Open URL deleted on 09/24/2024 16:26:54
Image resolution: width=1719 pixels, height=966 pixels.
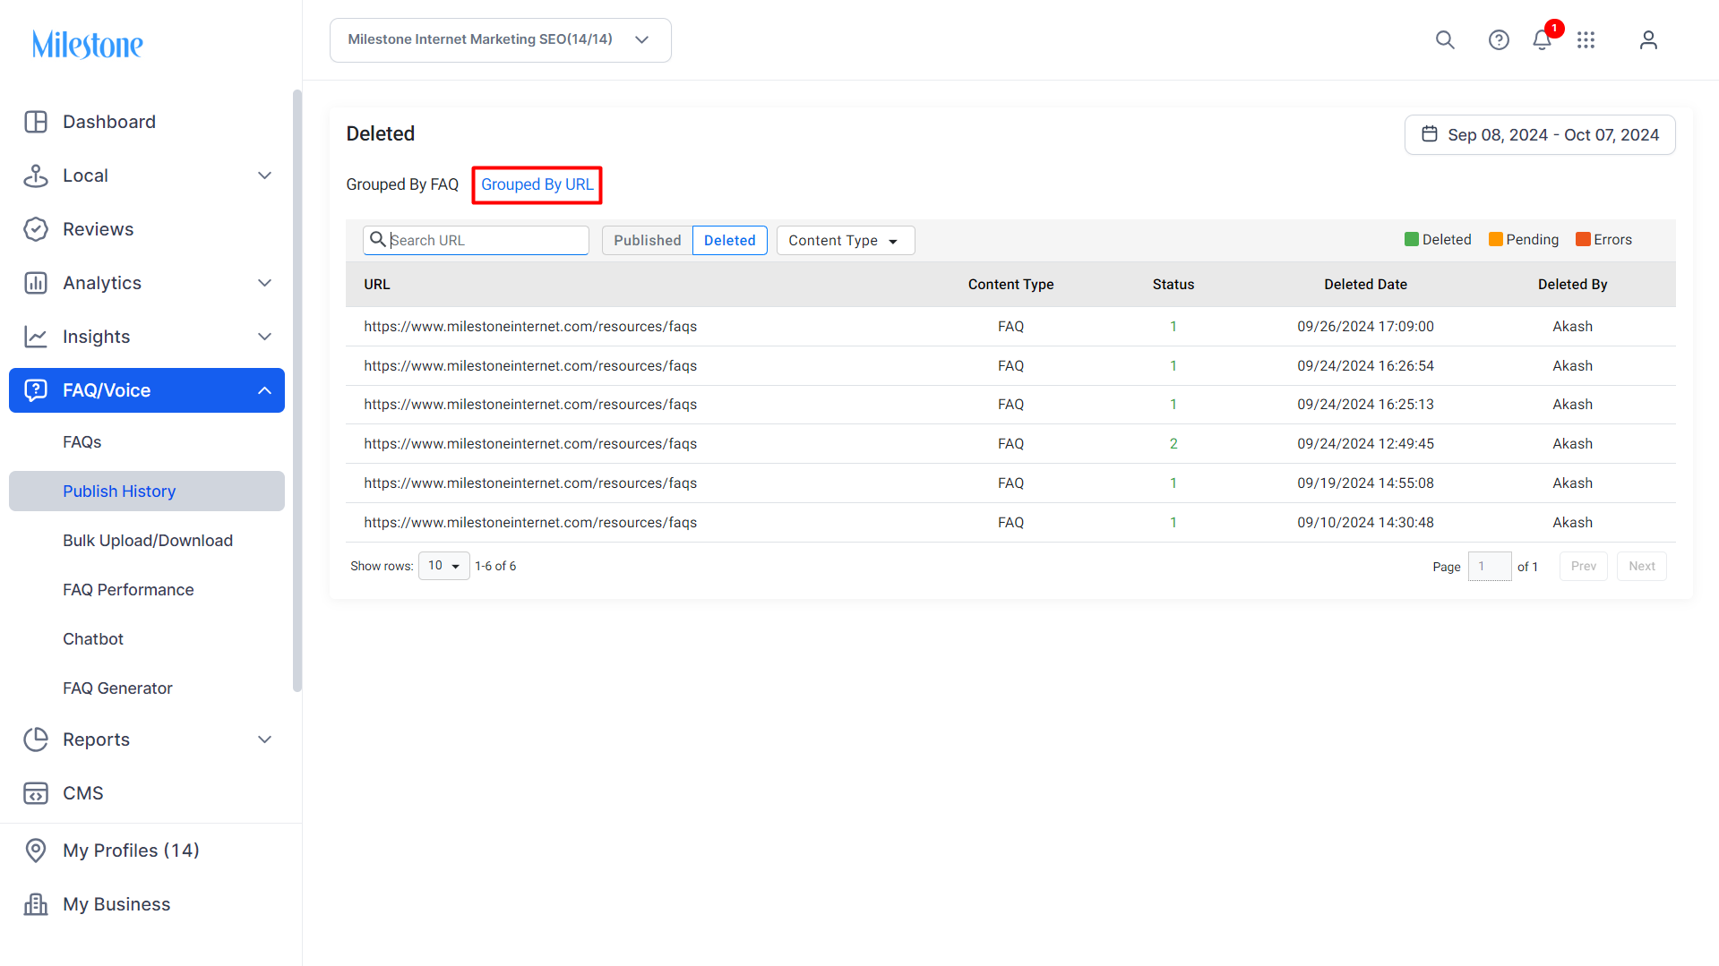(x=530, y=366)
